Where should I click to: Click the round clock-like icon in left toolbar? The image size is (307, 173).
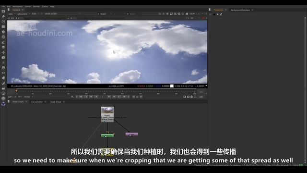click(x=3, y=93)
